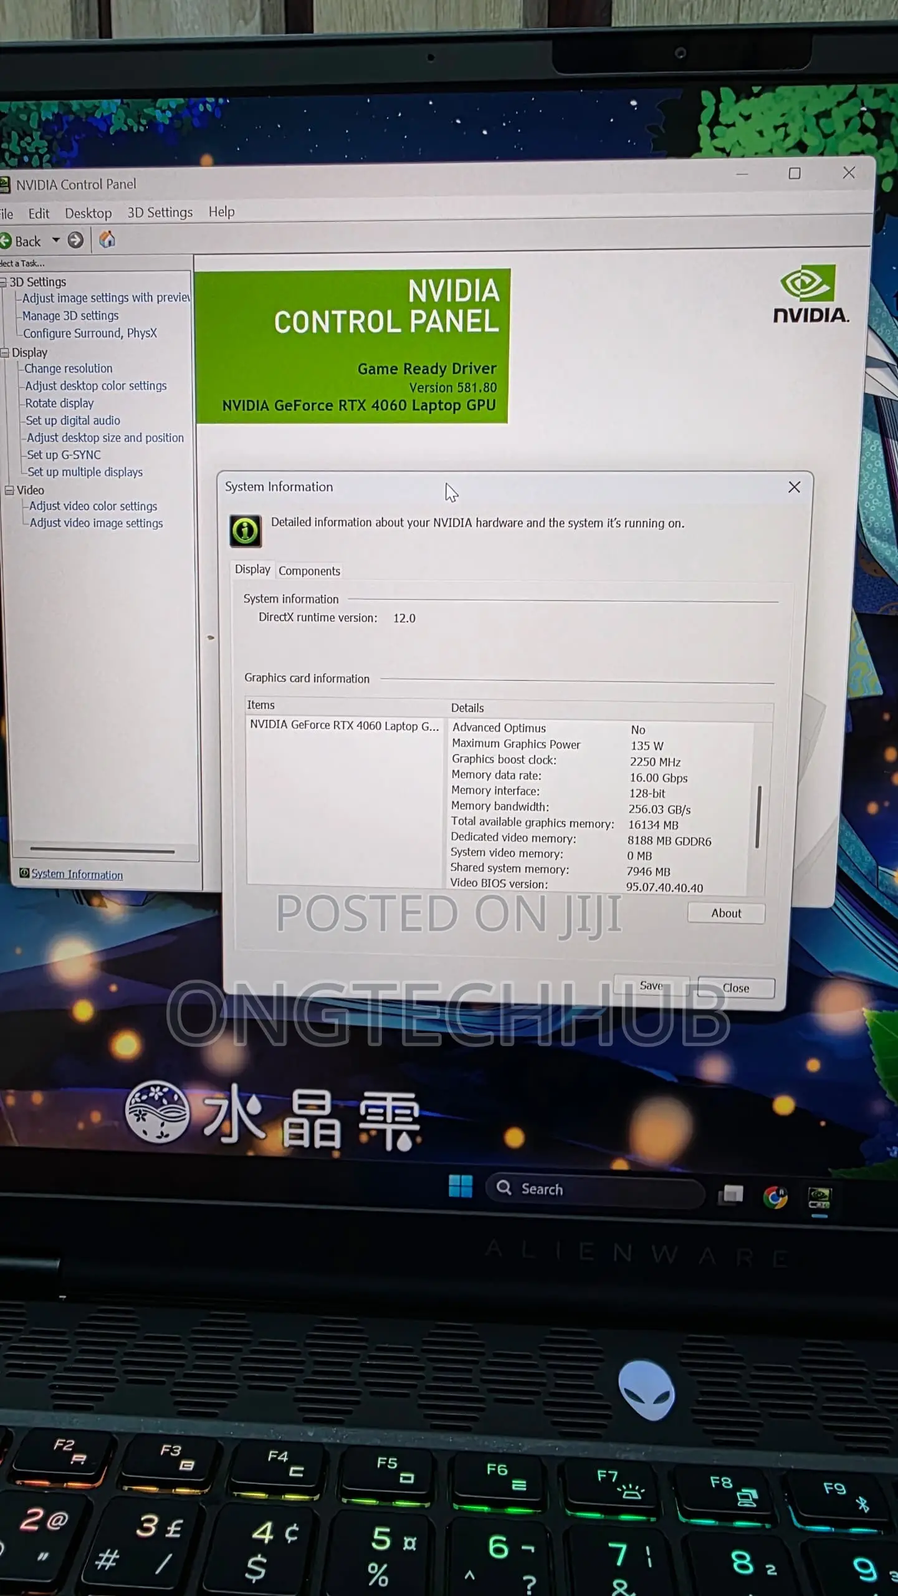Switch to the Components tab
This screenshot has height=1596, width=898.
[x=309, y=571]
